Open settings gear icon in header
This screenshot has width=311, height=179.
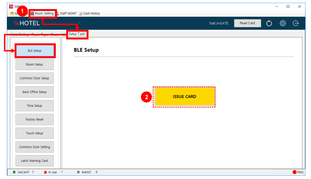(x=282, y=24)
